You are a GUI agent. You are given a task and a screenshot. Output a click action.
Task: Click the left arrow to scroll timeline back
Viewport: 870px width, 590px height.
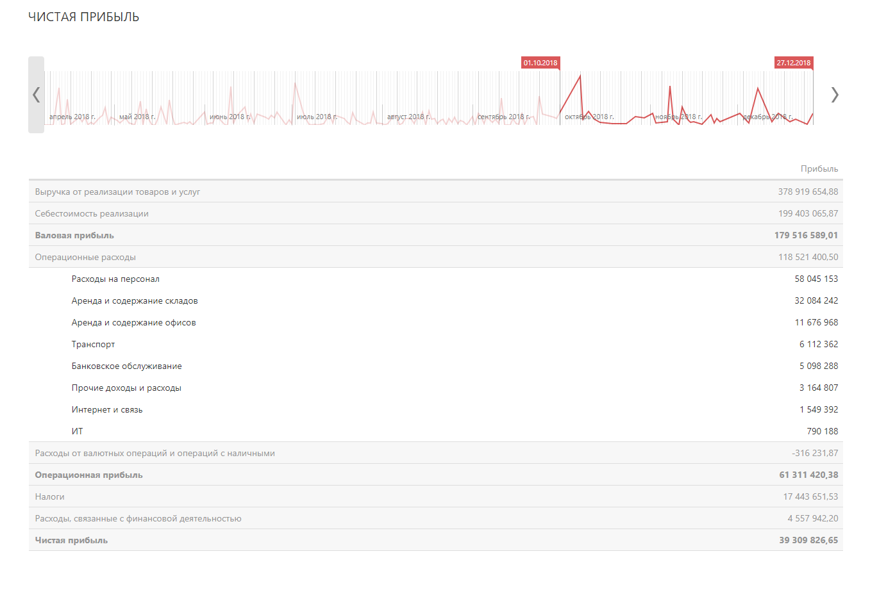36,95
